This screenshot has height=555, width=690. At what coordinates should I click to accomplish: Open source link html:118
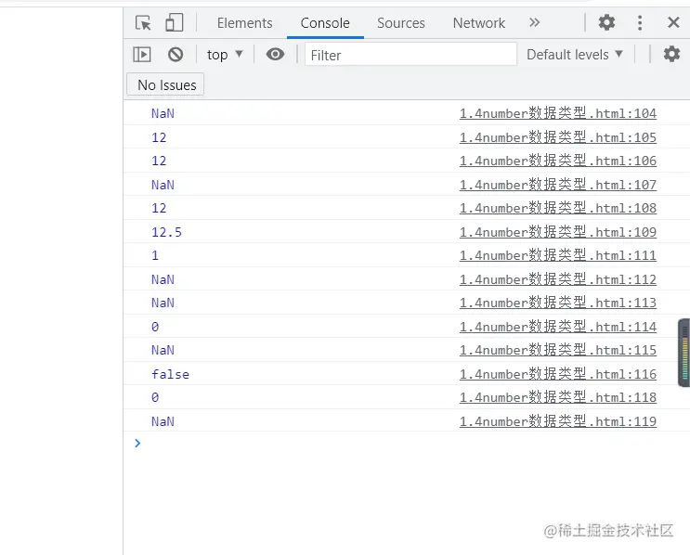558,397
